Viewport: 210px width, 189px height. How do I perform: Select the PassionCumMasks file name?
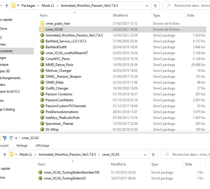pos(59,100)
